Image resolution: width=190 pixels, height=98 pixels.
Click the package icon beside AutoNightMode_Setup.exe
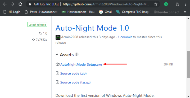(58, 64)
